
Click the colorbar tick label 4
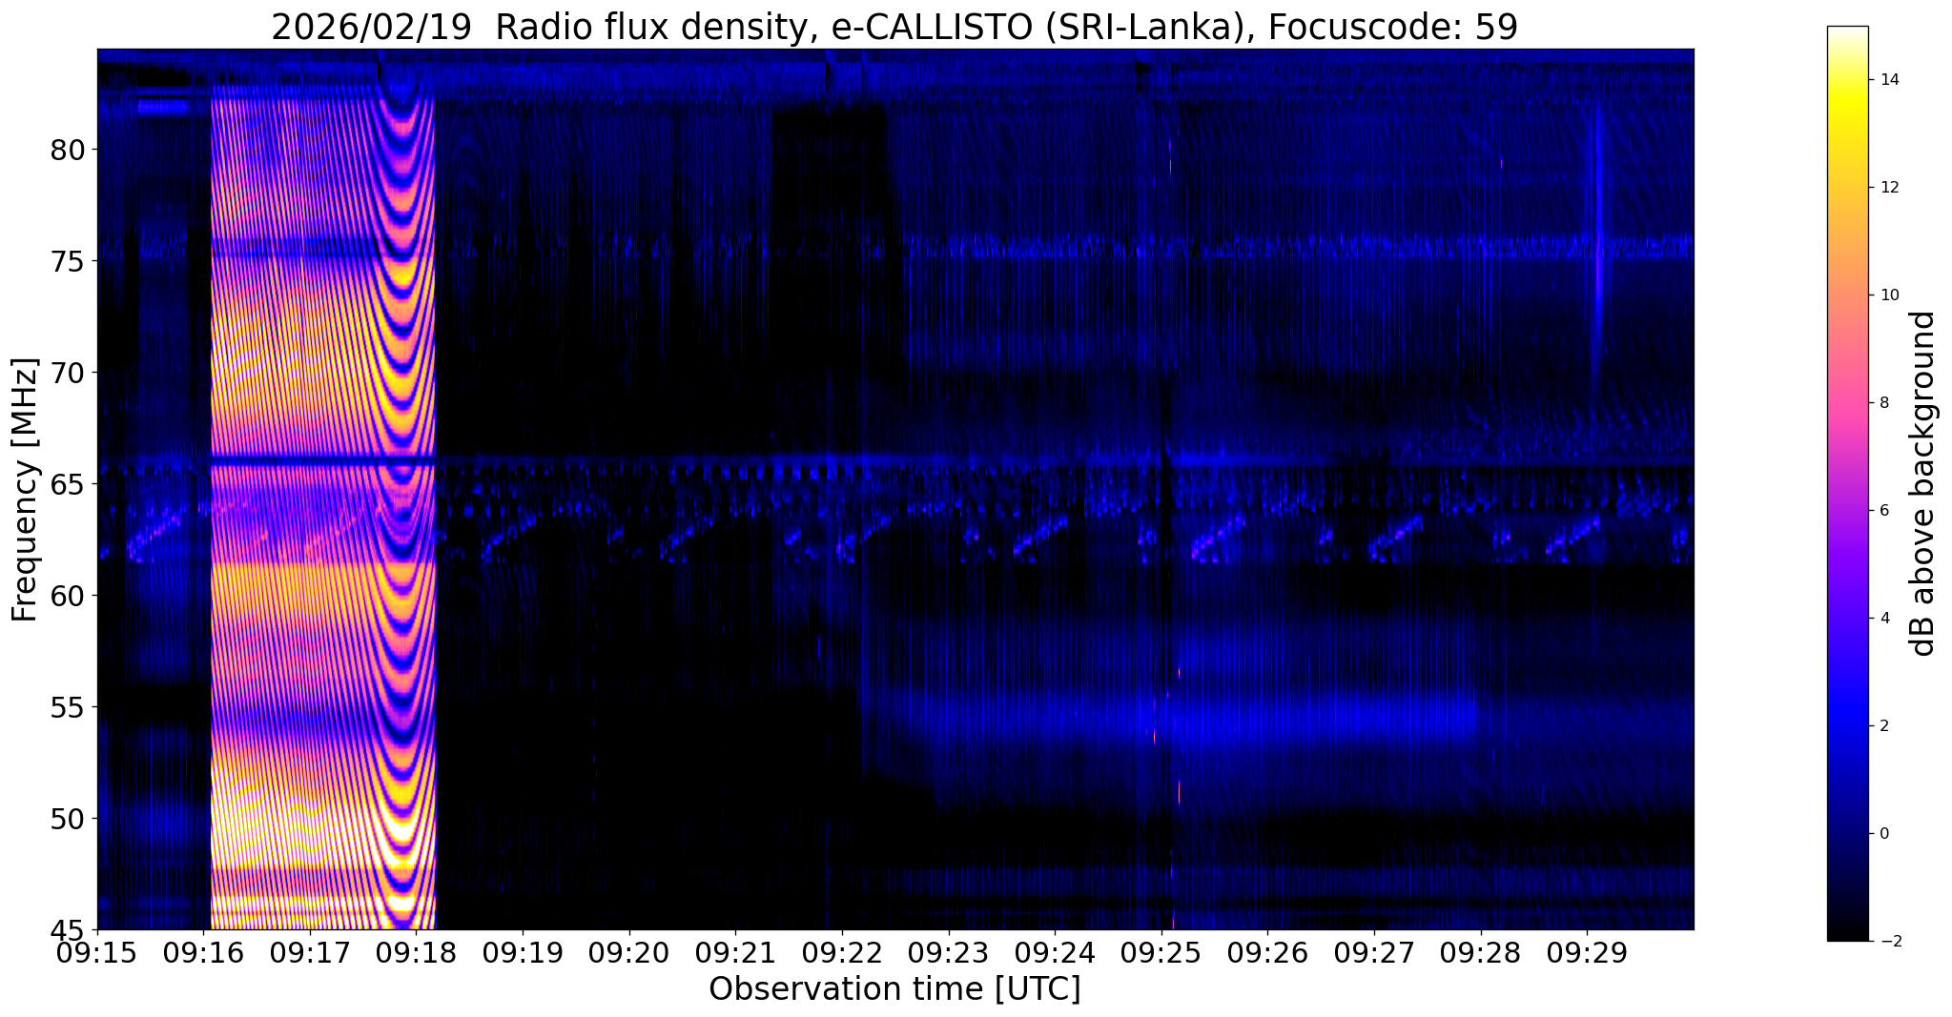1883,619
